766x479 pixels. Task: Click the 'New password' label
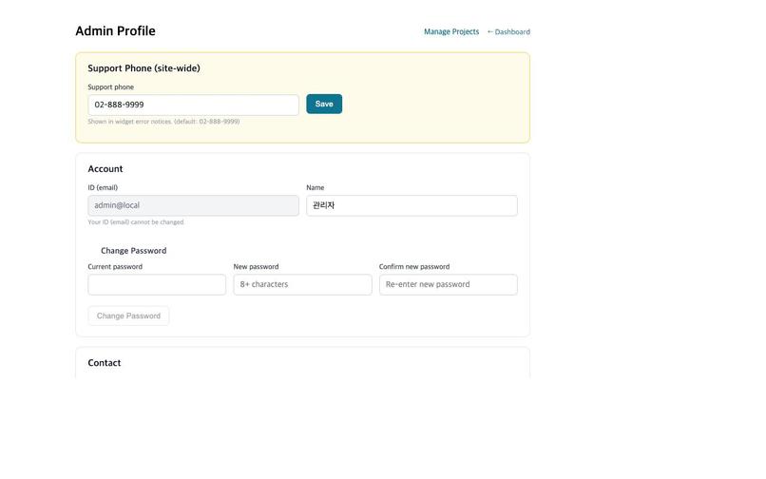(x=256, y=267)
